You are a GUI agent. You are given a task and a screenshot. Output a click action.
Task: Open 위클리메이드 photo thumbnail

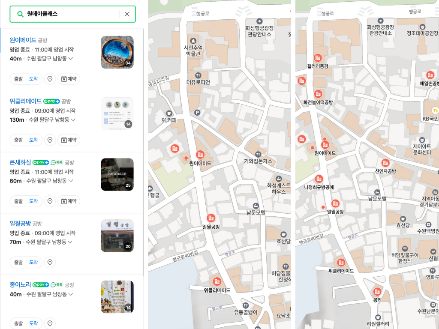click(117, 113)
